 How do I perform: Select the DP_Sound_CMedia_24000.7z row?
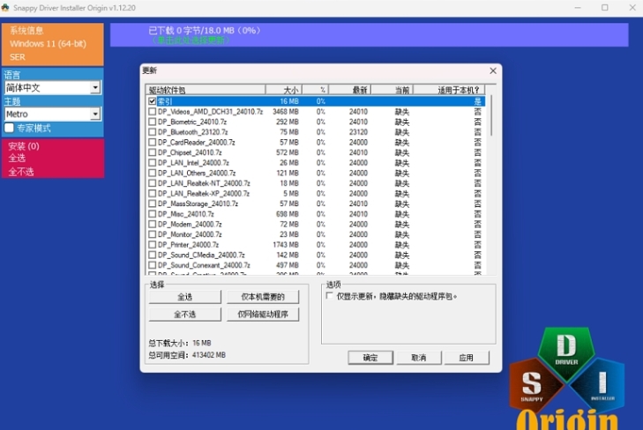tap(316, 255)
